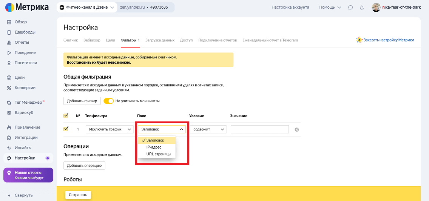Expand the 'содержит' condition dropdown

[x=208, y=129]
